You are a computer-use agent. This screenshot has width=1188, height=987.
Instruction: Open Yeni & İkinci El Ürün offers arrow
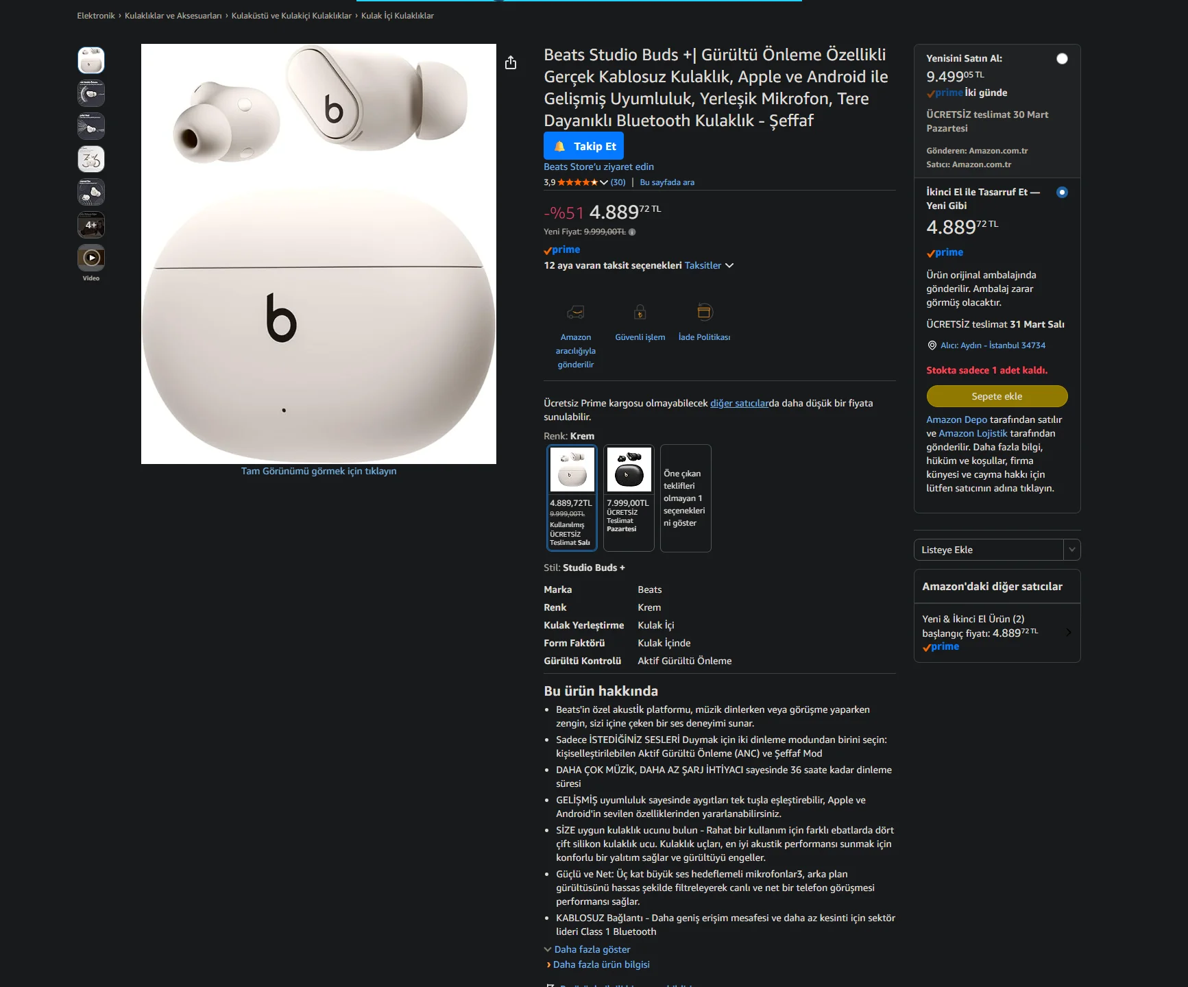[x=1068, y=633]
